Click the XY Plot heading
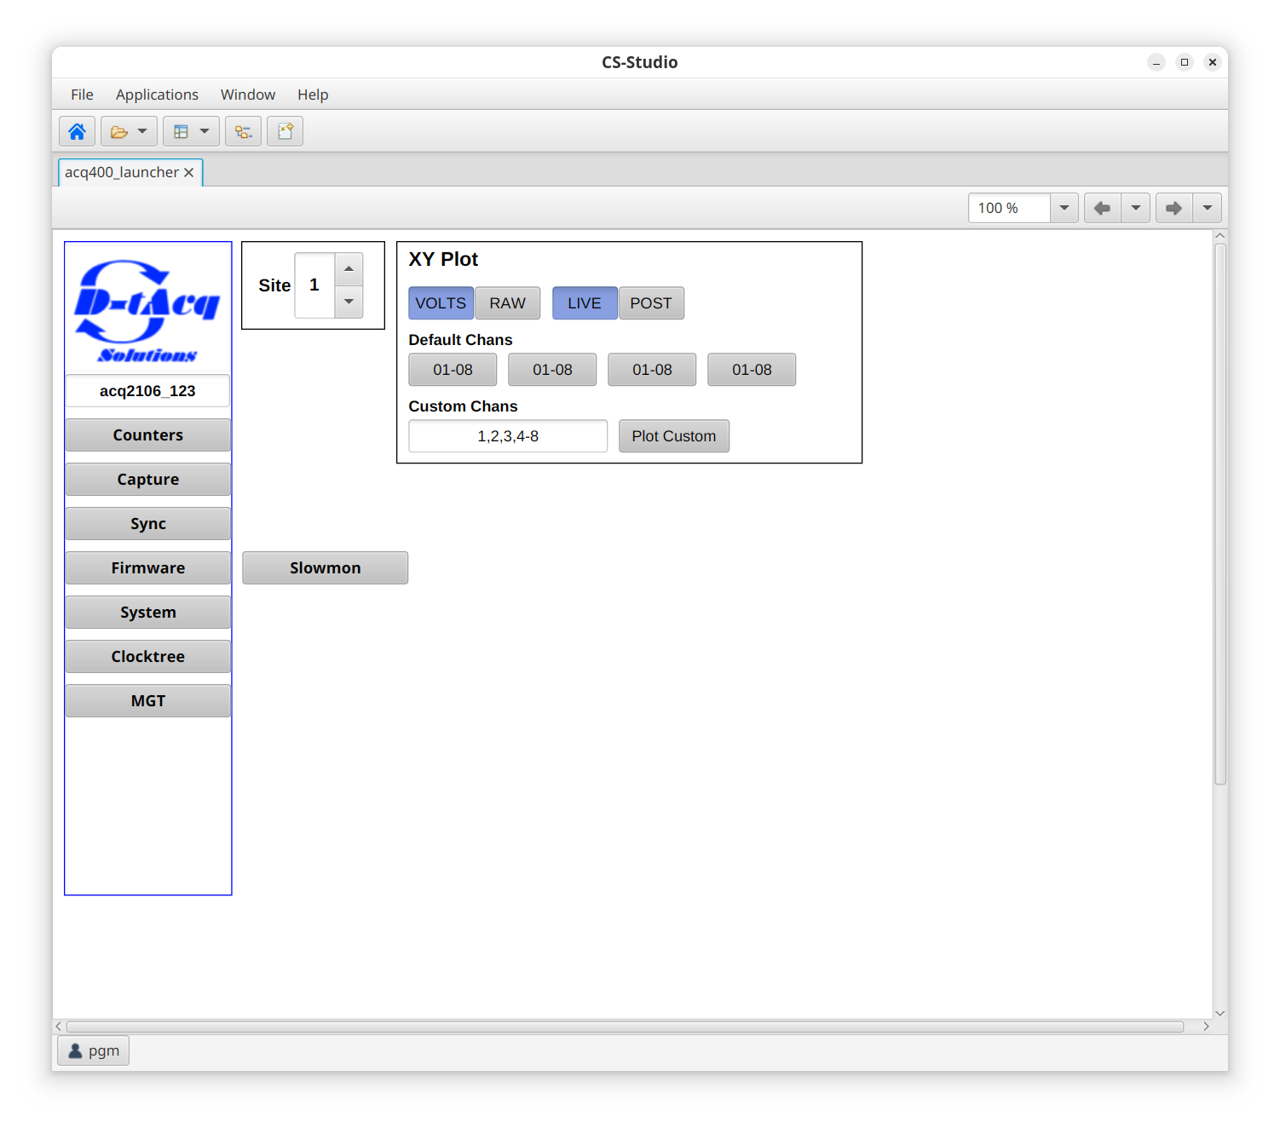The height and width of the screenshot is (1128, 1280). pyautogui.click(x=443, y=260)
